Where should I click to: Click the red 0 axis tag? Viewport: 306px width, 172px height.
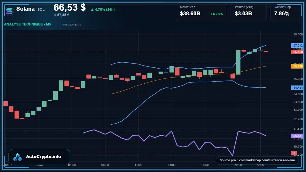tap(294, 153)
